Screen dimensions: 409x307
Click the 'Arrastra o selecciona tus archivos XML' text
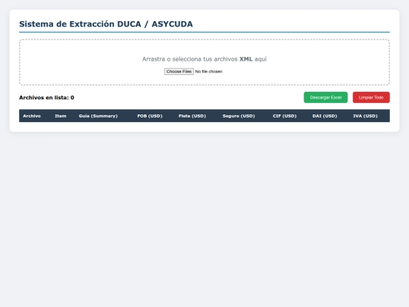(x=197, y=59)
